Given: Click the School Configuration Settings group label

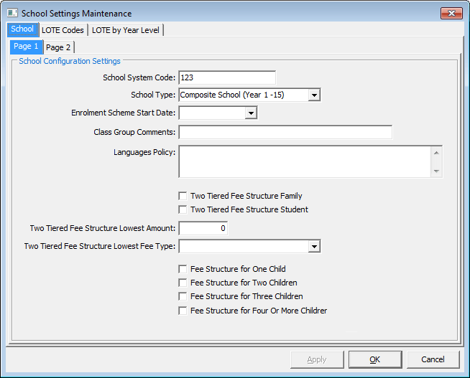Looking at the screenshot, I should (x=70, y=61).
